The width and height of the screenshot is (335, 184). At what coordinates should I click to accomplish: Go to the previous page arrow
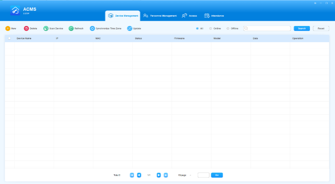(x=139, y=175)
